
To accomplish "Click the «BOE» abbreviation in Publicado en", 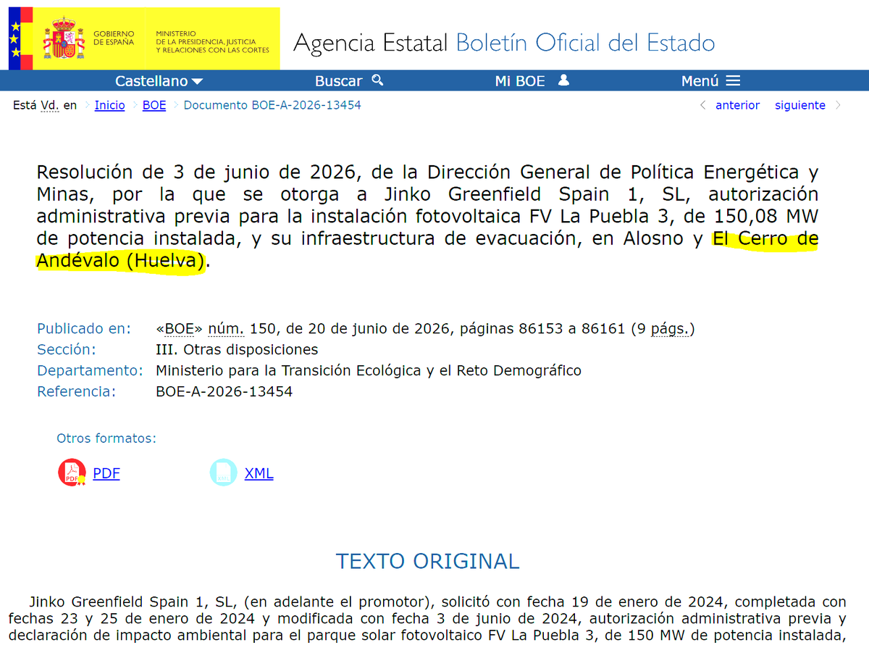I will [180, 329].
